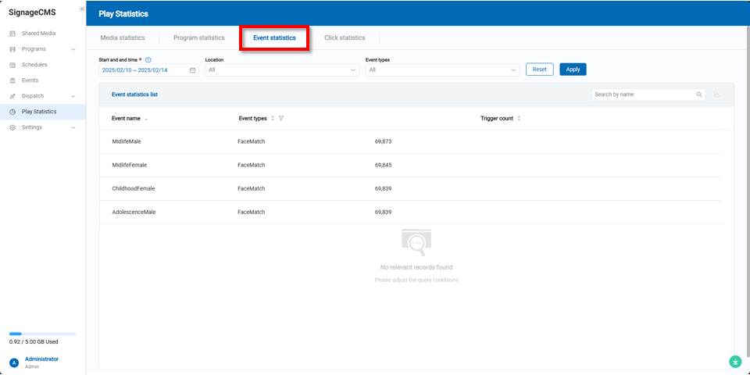The image size is (750, 375).
Task: Toggle sorting on the Event types column
Action: tap(272, 119)
